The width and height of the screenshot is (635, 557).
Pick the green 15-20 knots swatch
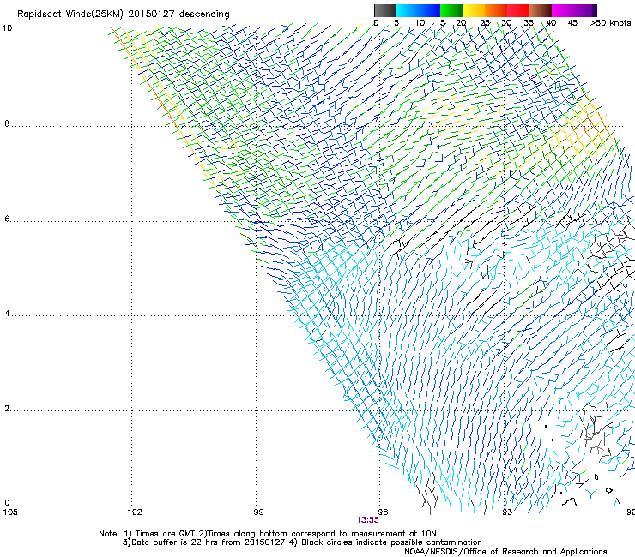451,10
